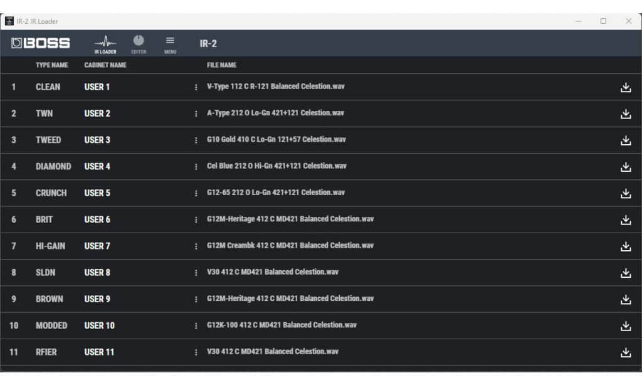Viewport: 642px width, 385px height.
Task: Open options dots for USER 1 cabinet
Action: pos(196,87)
